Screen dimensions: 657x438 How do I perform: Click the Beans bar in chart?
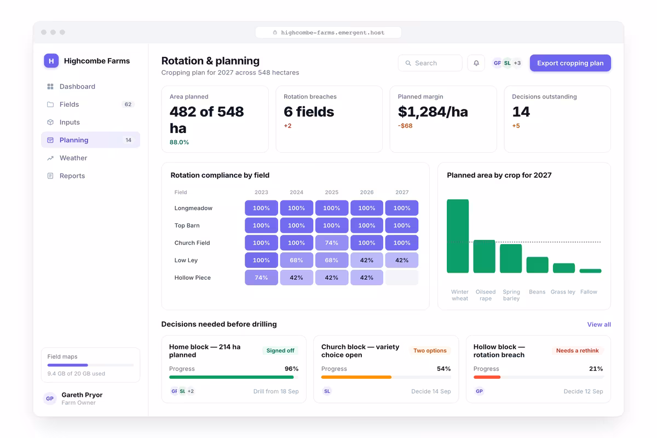click(537, 265)
